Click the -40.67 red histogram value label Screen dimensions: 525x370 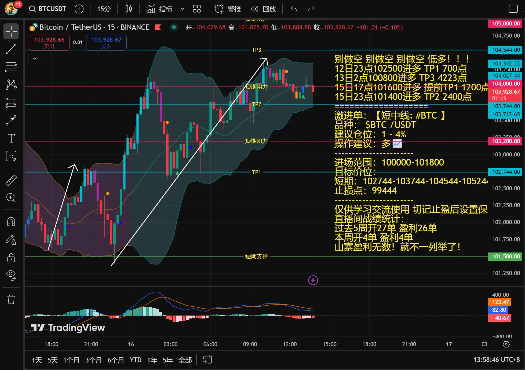coord(500,318)
